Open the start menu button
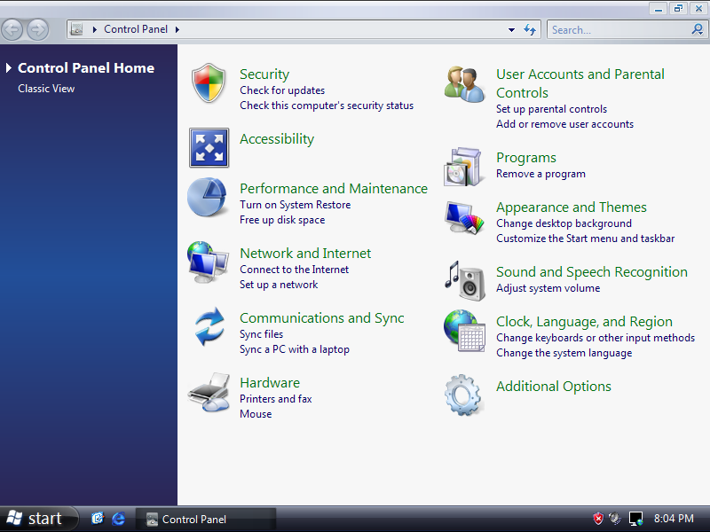This screenshot has width=710, height=532. (x=38, y=519)
